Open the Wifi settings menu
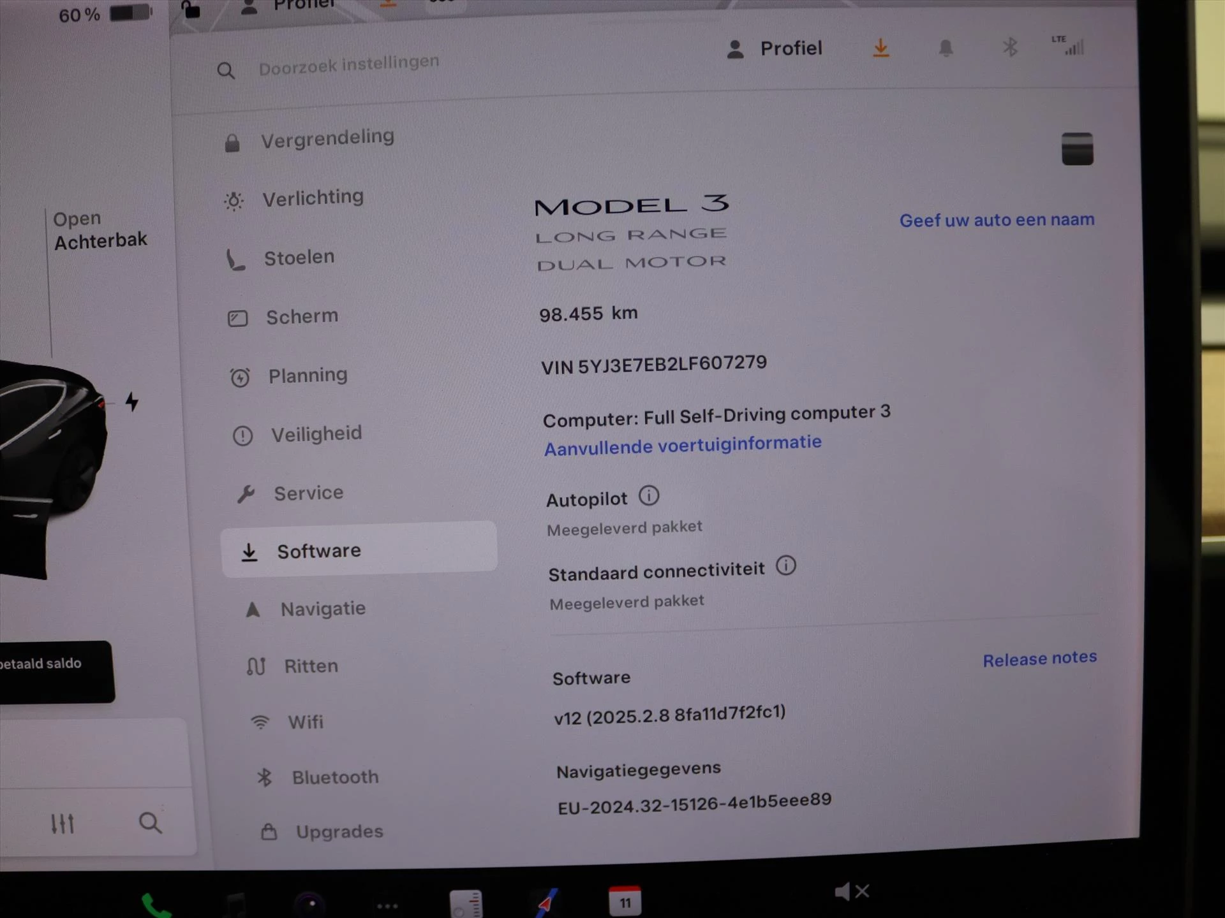This screenshot has width=1225, height=918. [x=288, y=722]
